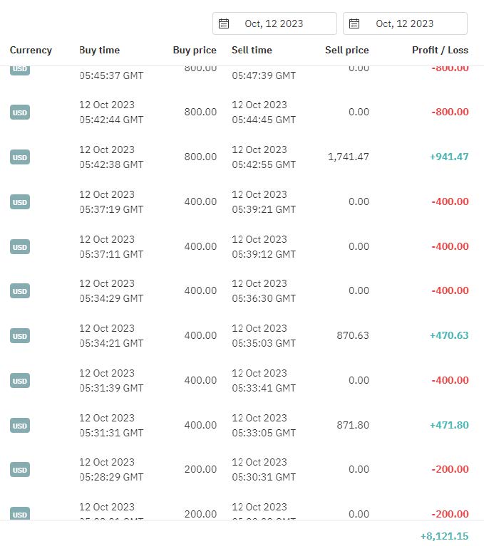Click the Currency column header
Image resolution: width=484 pixels, height=546 pixels.
[x=31, y=51]
